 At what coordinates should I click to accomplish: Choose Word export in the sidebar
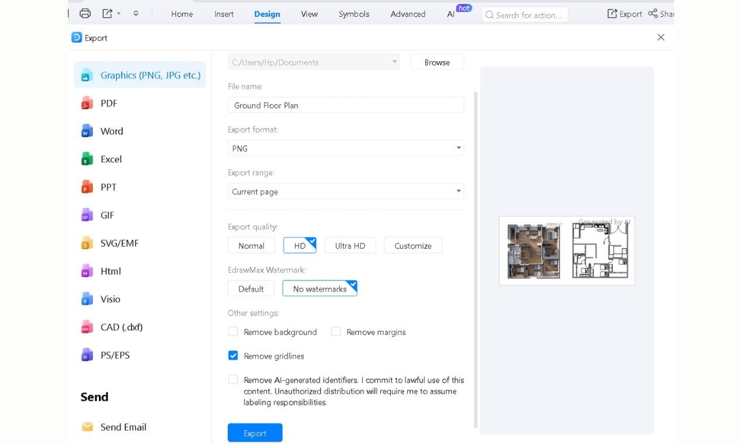87,131
